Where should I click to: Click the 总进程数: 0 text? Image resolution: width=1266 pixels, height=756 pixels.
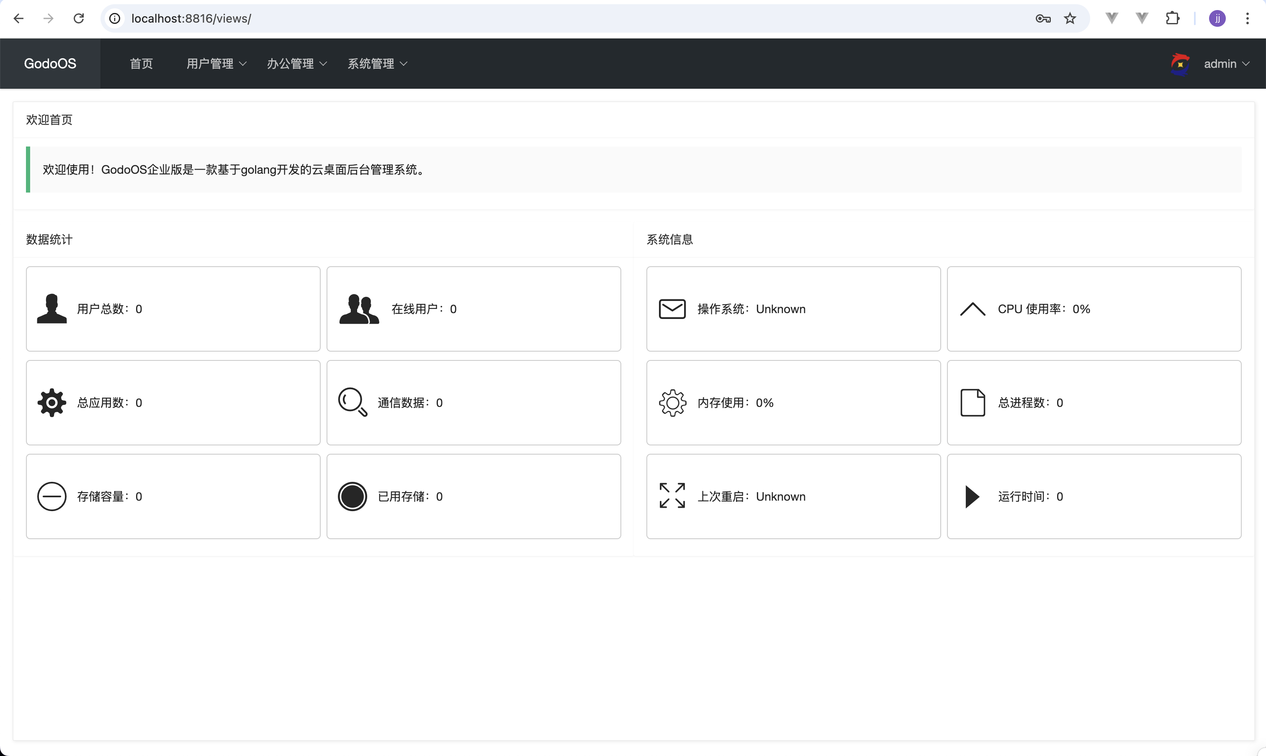tap(1030, 403)
